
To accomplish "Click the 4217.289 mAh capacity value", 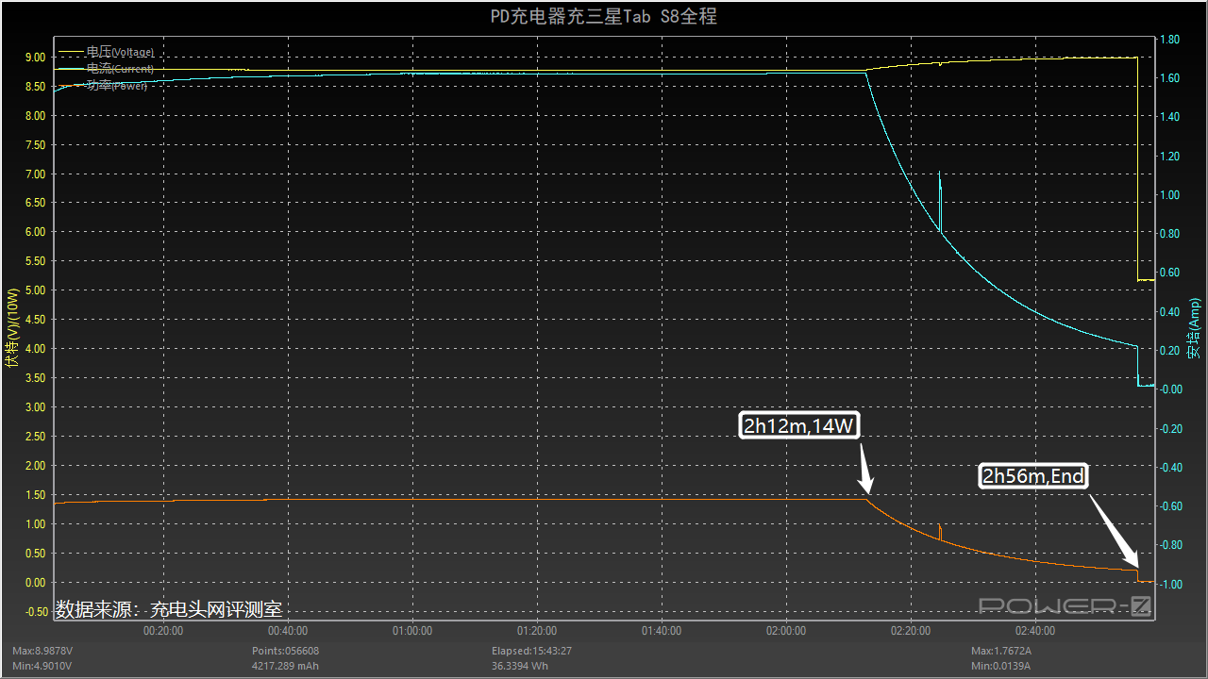I will (x=285, y=666).
